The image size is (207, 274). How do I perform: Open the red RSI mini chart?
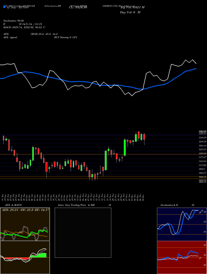tap(182, 257)
